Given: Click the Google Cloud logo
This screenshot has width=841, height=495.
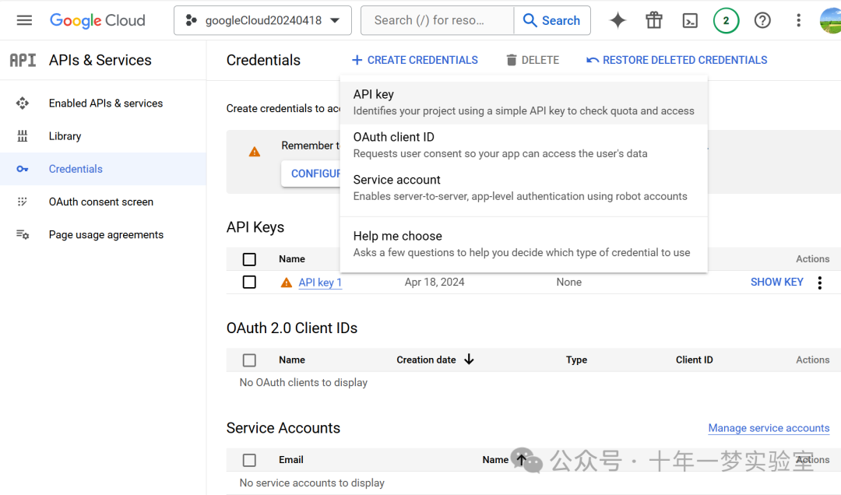Looking at the screenshot, I should pos(97,20).
